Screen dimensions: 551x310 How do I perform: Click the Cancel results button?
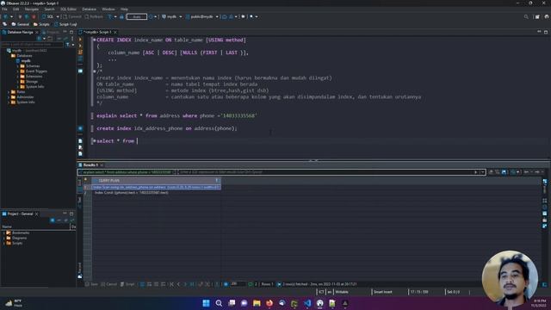[x=109, y=284]
